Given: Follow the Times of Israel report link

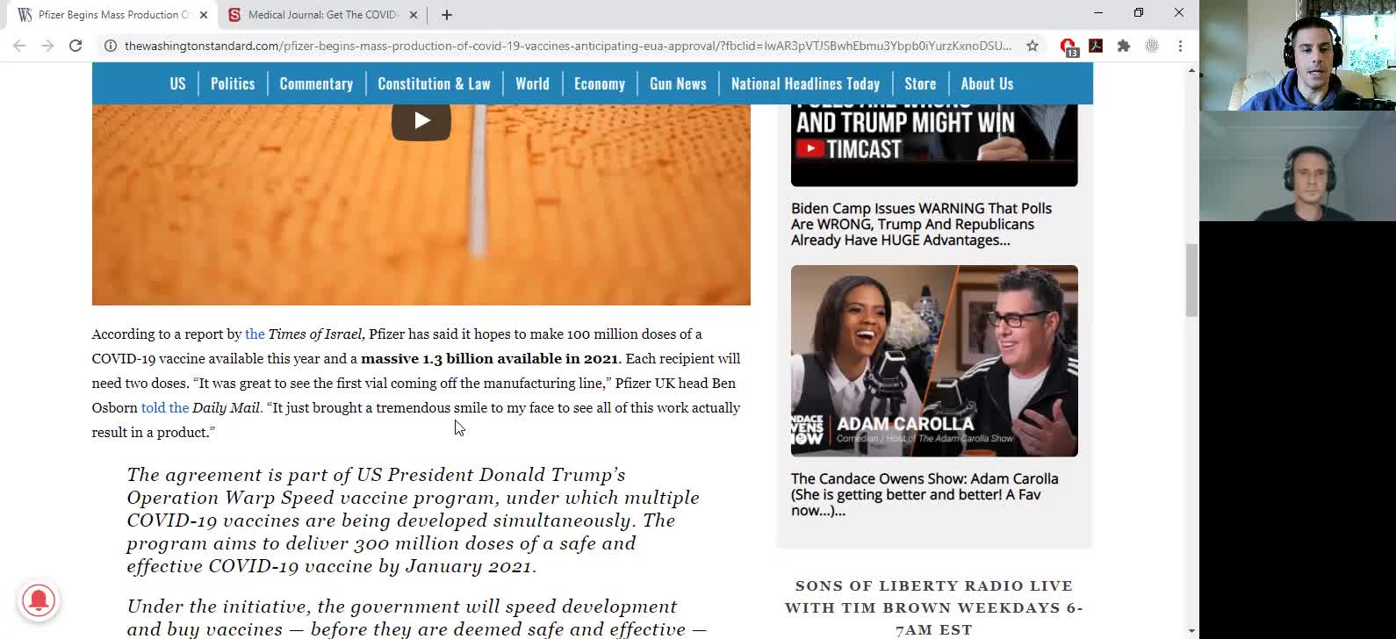Looking at the screenshot, I should click(x=255, y=334).
